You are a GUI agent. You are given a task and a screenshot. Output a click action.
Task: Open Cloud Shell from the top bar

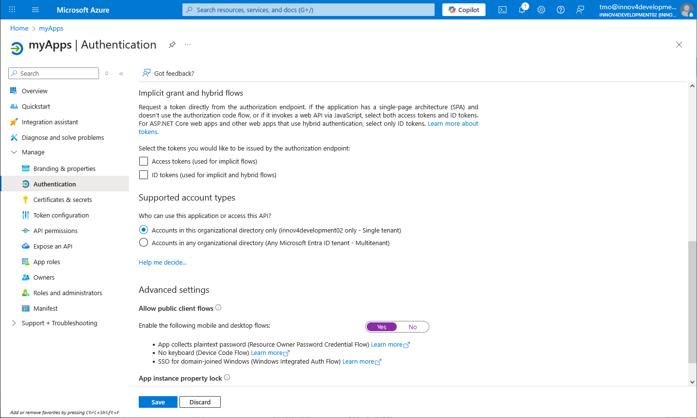click(502, 10)
